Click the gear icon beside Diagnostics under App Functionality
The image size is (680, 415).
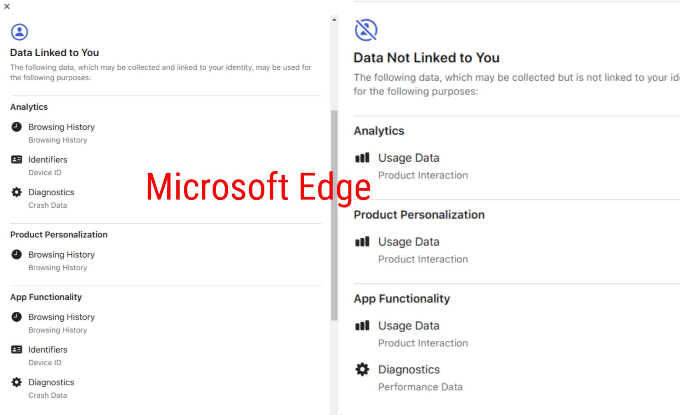tap(362, 370)
